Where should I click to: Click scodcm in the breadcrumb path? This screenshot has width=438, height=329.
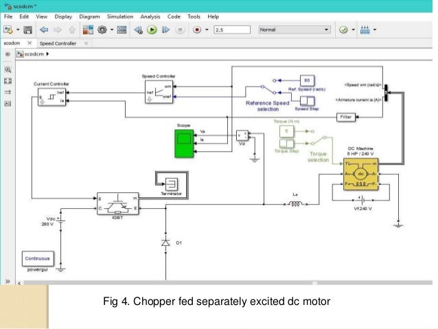(34, 54)
